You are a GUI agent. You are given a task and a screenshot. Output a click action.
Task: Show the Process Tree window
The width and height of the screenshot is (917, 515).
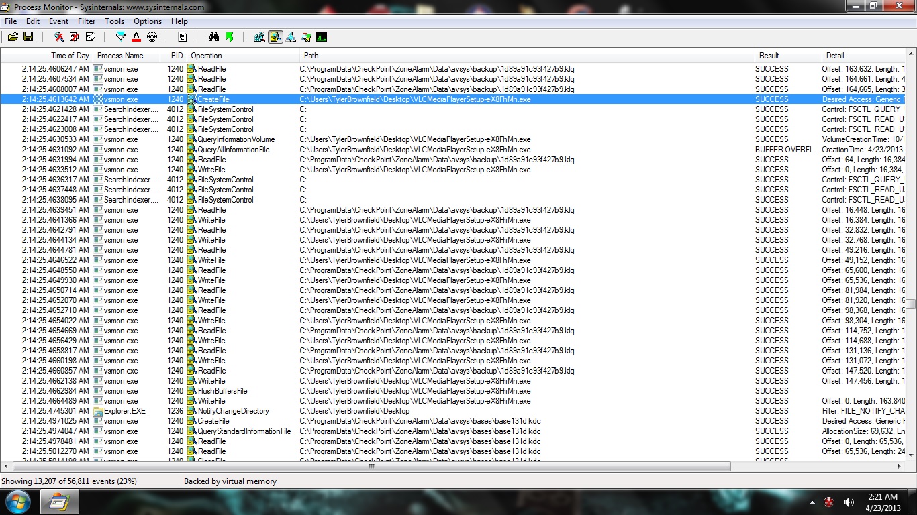pos(182,37)
